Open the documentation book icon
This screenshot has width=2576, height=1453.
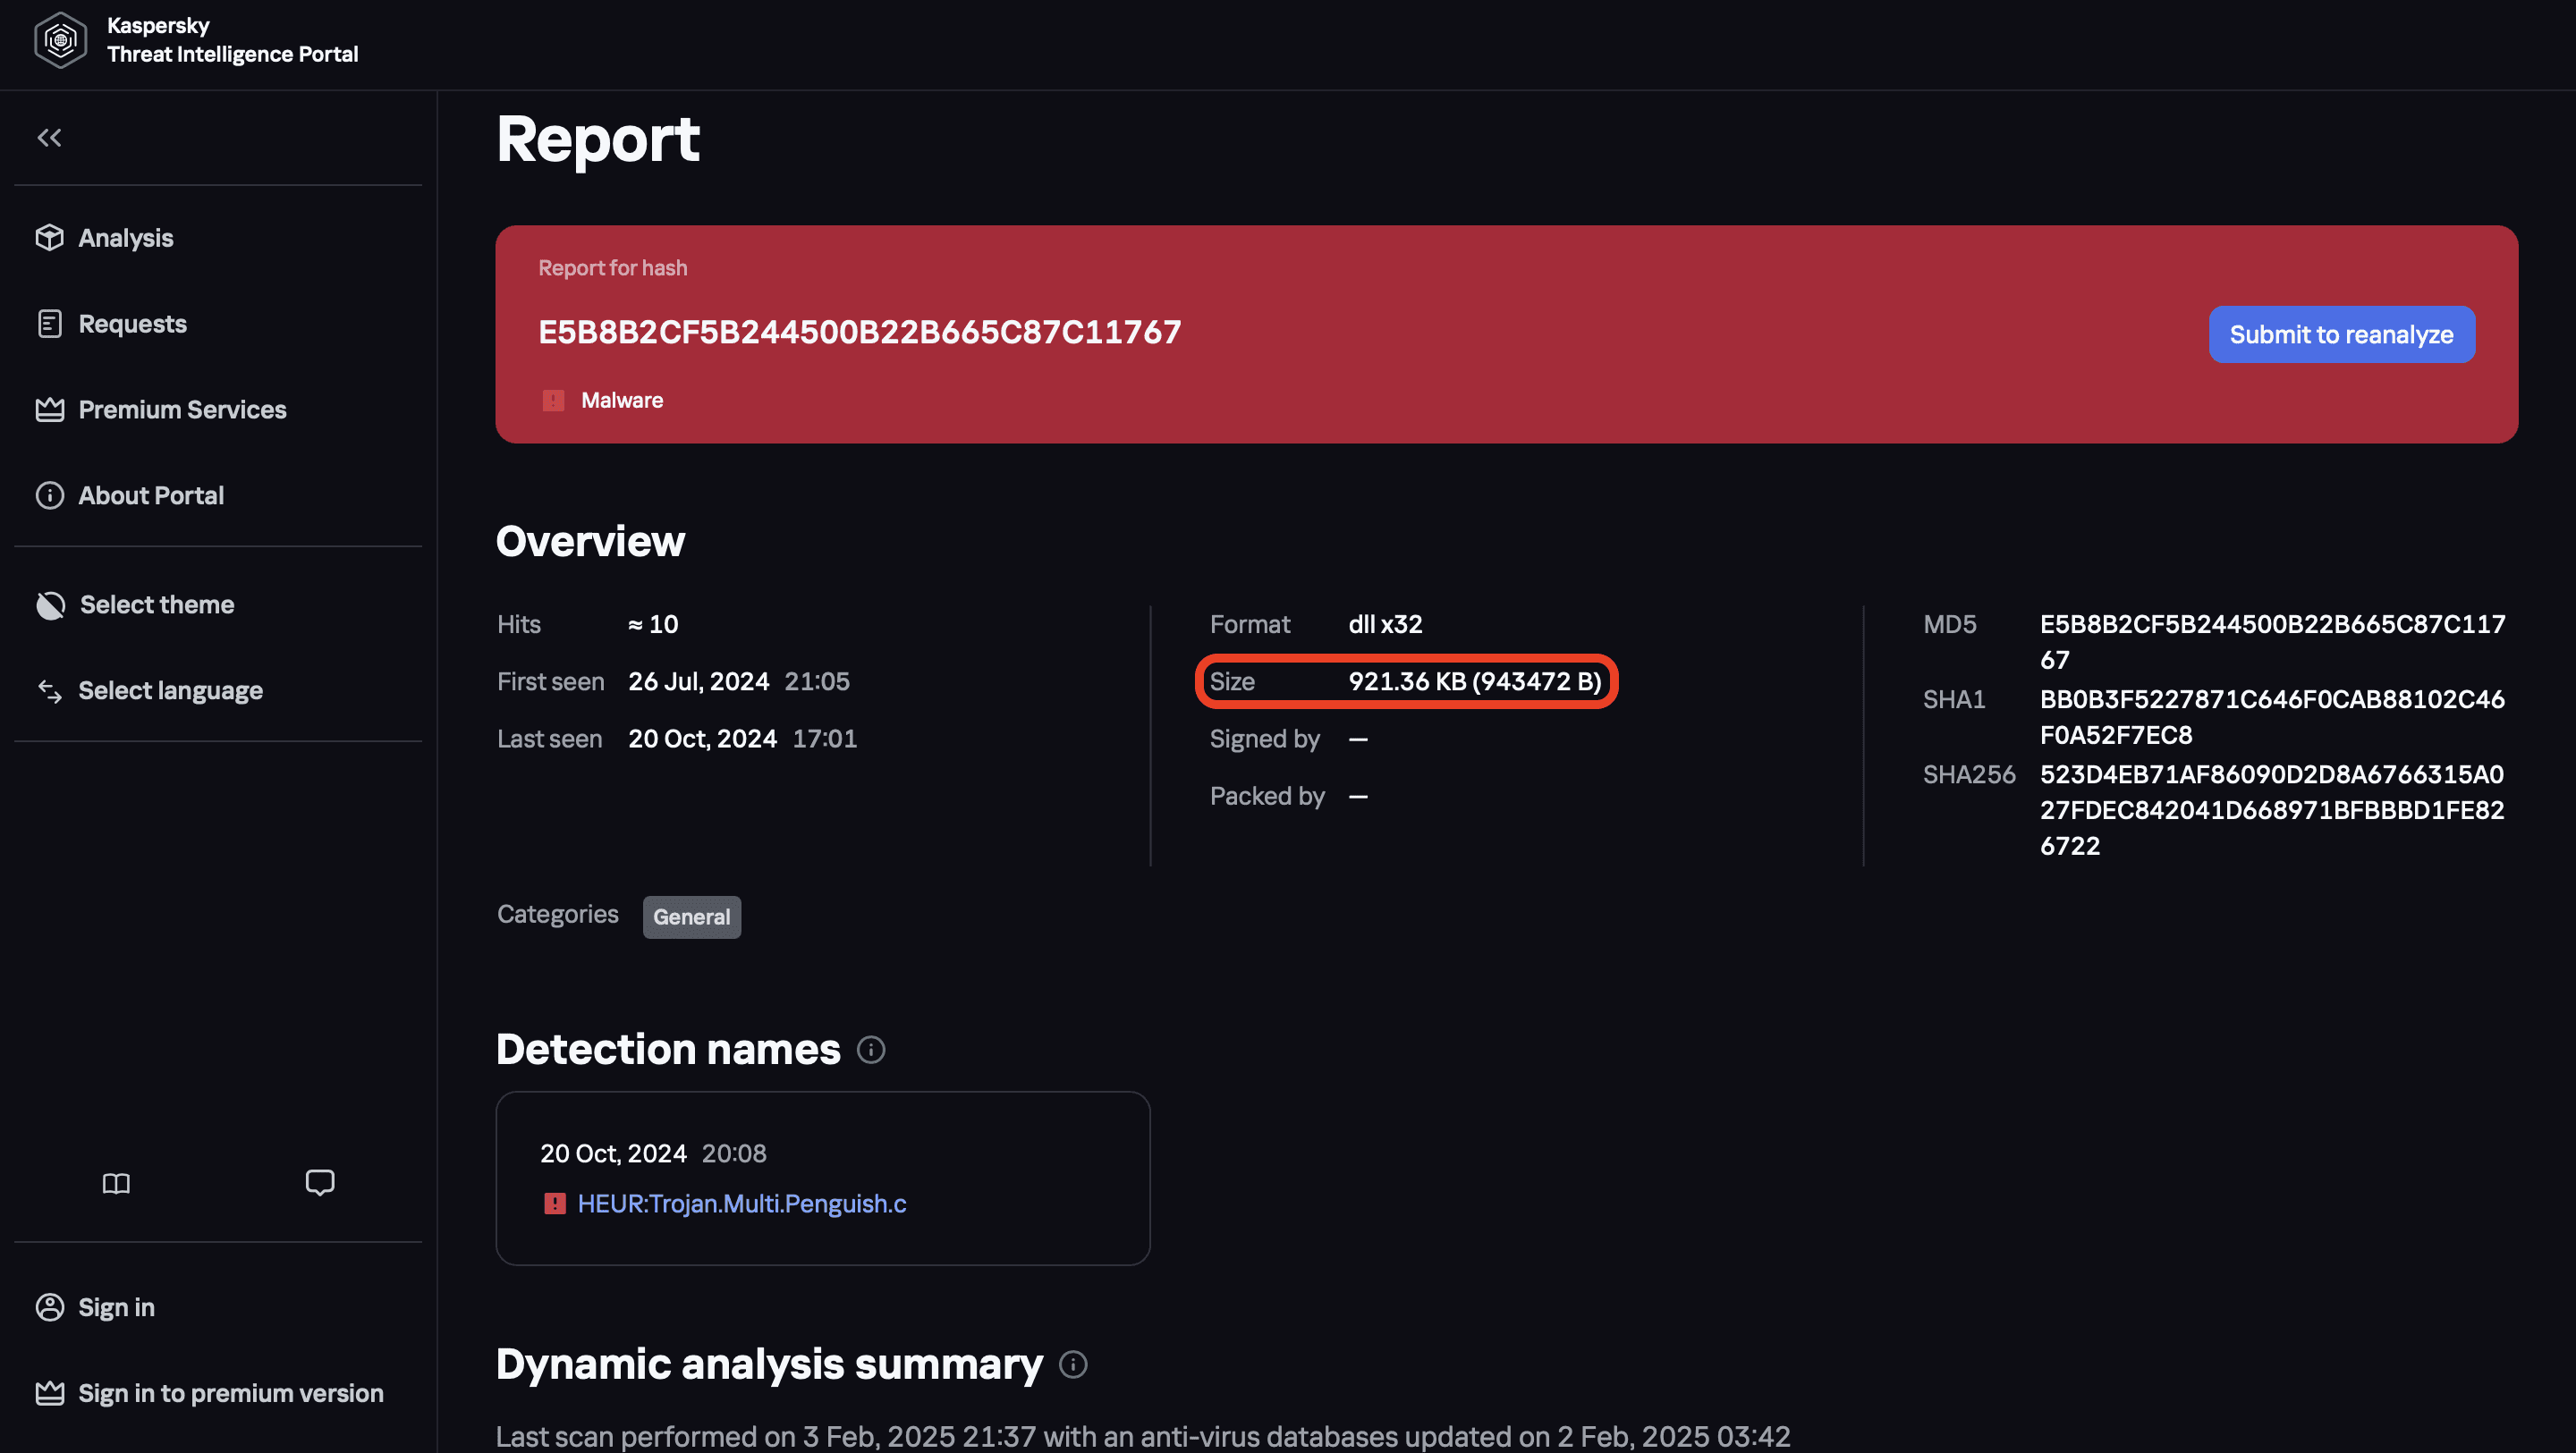coord(116,1184)
